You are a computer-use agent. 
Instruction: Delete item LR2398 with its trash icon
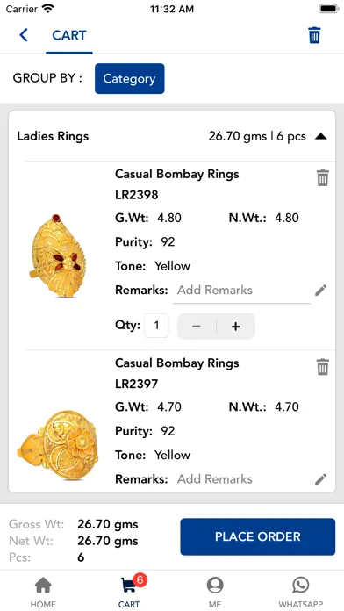pos(323,178)
